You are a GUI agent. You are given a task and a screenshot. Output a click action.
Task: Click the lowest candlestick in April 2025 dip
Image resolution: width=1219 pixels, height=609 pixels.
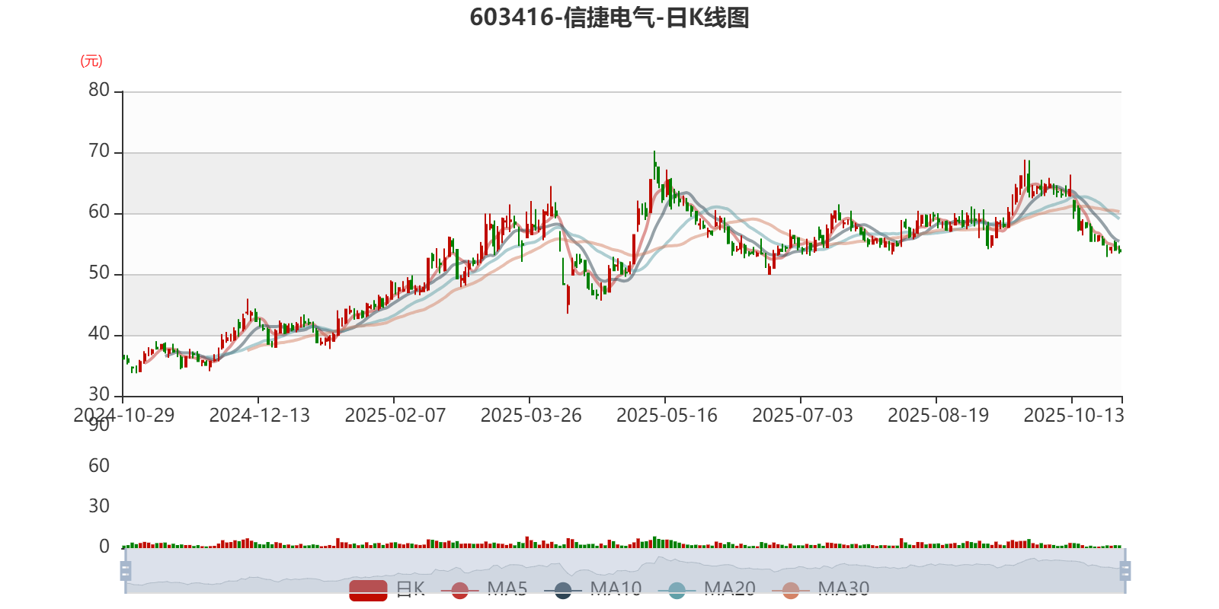568,298
